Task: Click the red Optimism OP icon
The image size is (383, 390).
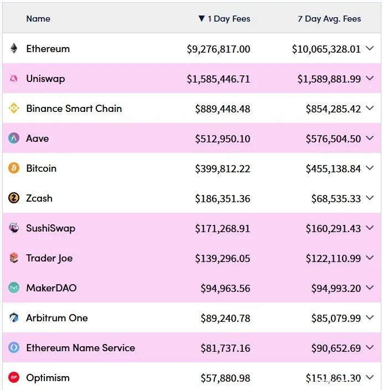Action: (x=14, y=378)
